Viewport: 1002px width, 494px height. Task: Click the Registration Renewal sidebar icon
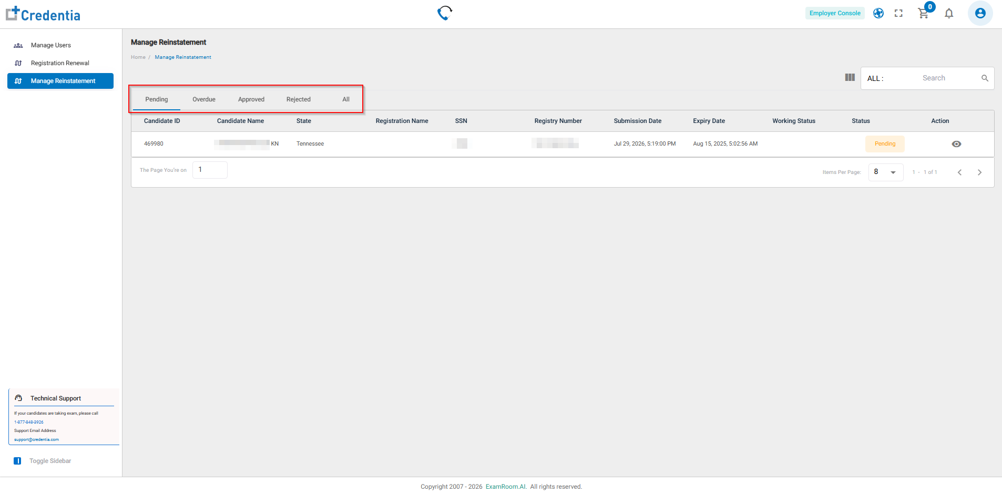pos(18,63)
